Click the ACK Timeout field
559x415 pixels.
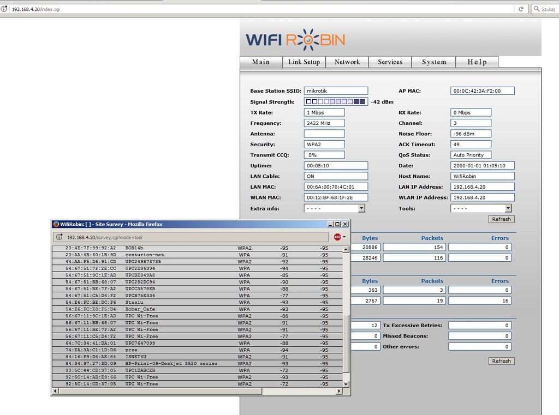pyautogui.click(x=471, y=145)
